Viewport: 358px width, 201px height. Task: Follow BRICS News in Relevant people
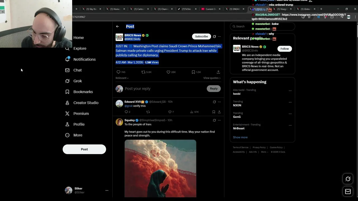click(x=284, y=49)
